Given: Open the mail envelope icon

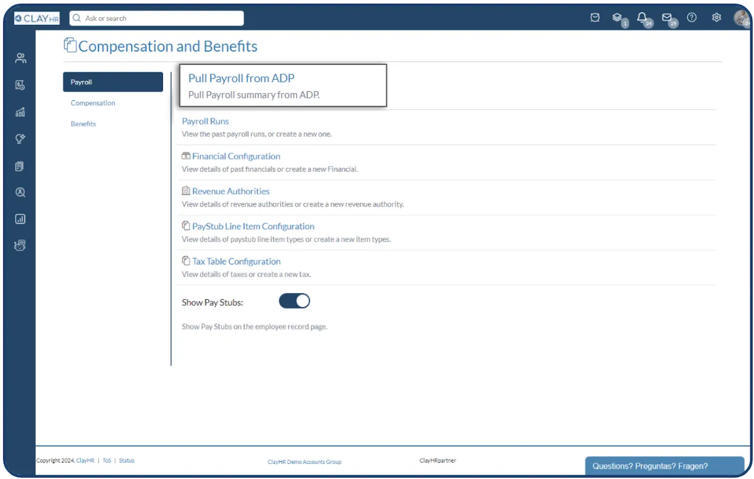Looking at the screenshot, I should point(667,18).
